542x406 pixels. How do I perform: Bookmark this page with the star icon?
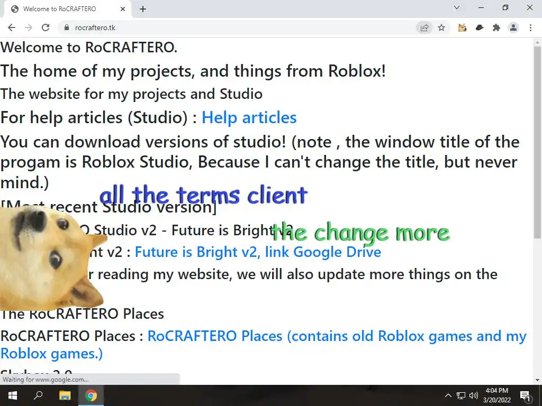coord(441,27)
